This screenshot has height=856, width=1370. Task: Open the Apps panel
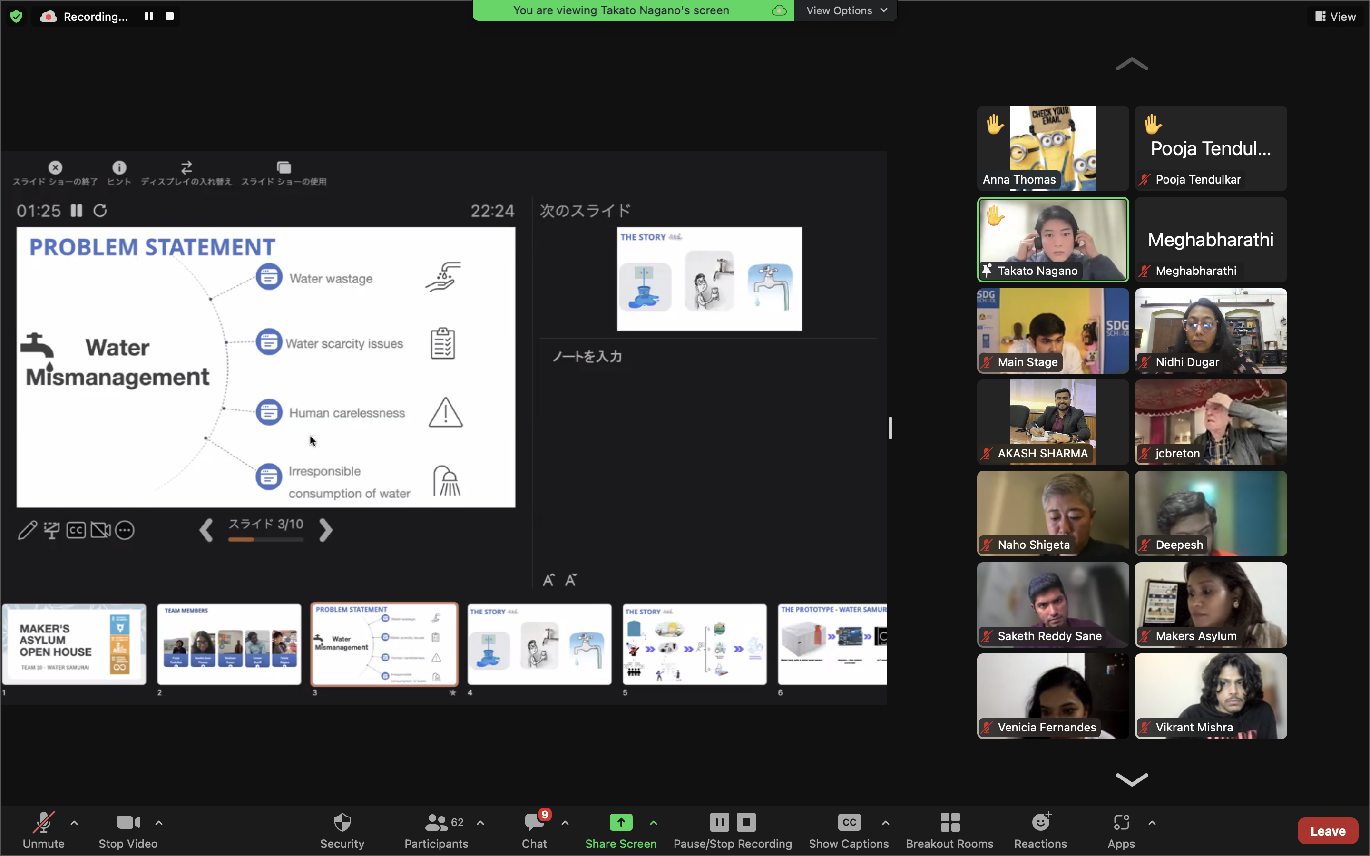point(1121,830)
